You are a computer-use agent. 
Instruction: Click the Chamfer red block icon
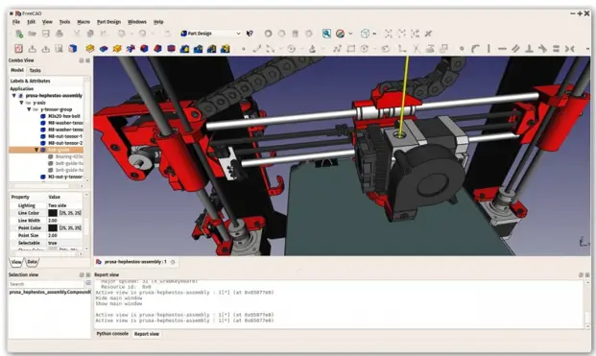click(x=157, y=49)
